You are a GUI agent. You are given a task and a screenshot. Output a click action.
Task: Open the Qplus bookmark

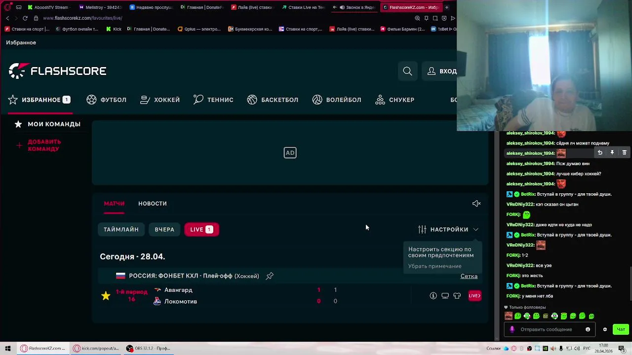coord(199,29)
